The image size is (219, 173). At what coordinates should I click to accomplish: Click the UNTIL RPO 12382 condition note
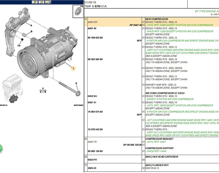click(x=179, y=25)
